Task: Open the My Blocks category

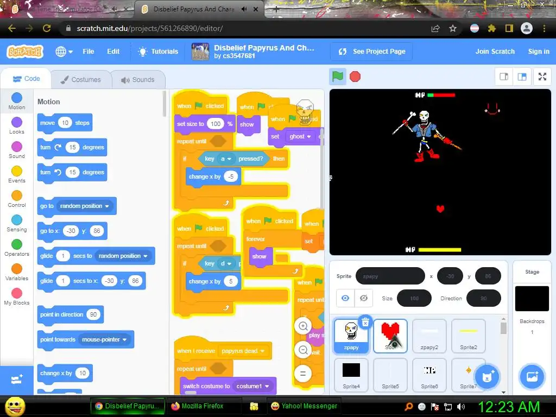Action: coord(17,297)
